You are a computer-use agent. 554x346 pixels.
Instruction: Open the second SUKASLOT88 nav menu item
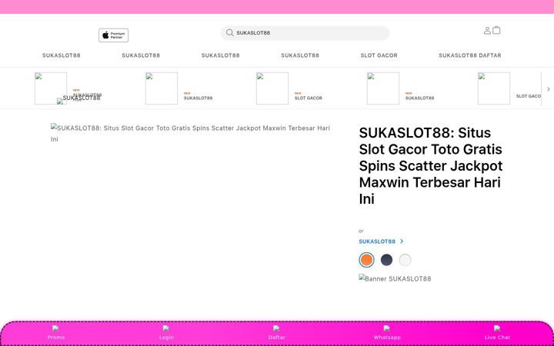tap(141, 55)
